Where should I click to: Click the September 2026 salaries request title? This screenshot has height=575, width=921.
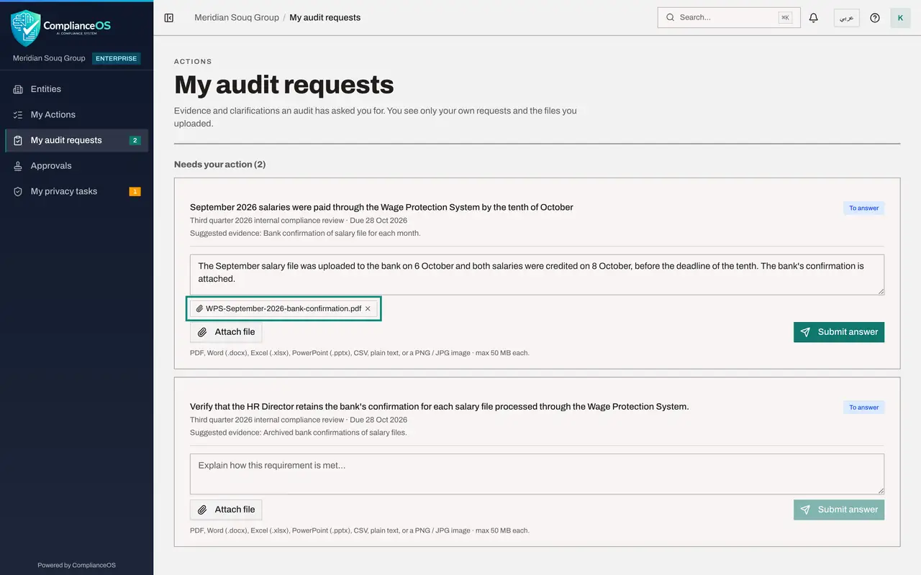tap(381, 208)
